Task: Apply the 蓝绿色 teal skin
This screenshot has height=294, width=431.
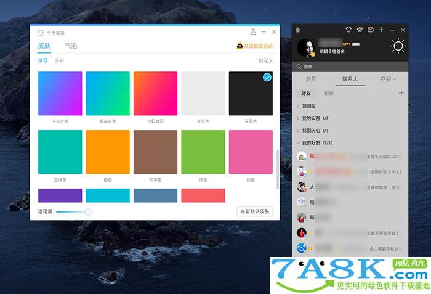Action: coord(60,152)
